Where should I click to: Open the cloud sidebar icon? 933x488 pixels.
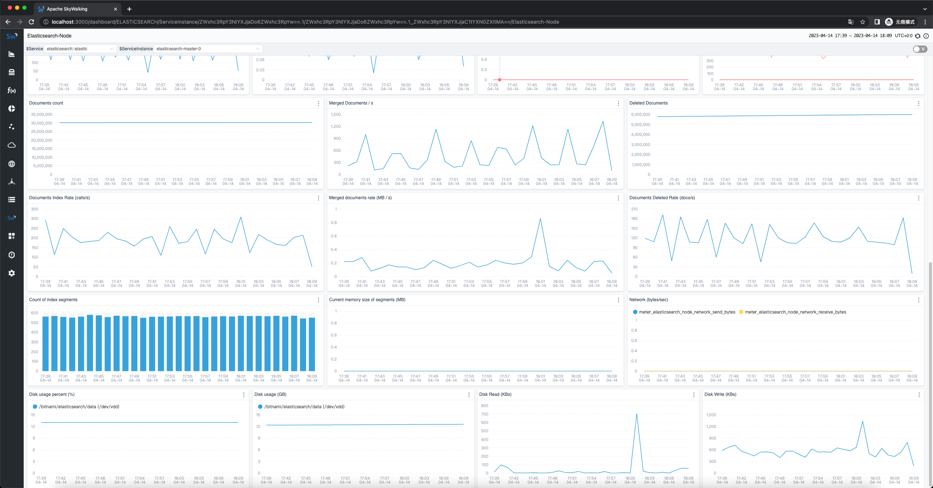click(12, 145)
